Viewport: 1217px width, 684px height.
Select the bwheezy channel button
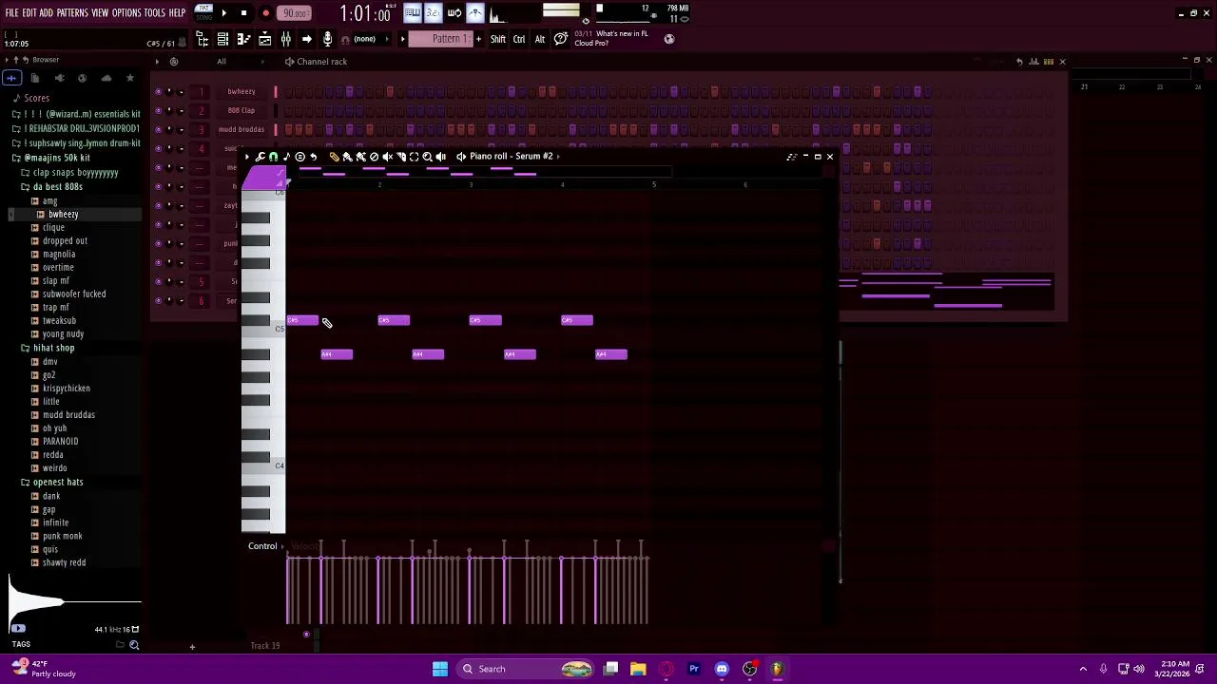click(241, 92)
